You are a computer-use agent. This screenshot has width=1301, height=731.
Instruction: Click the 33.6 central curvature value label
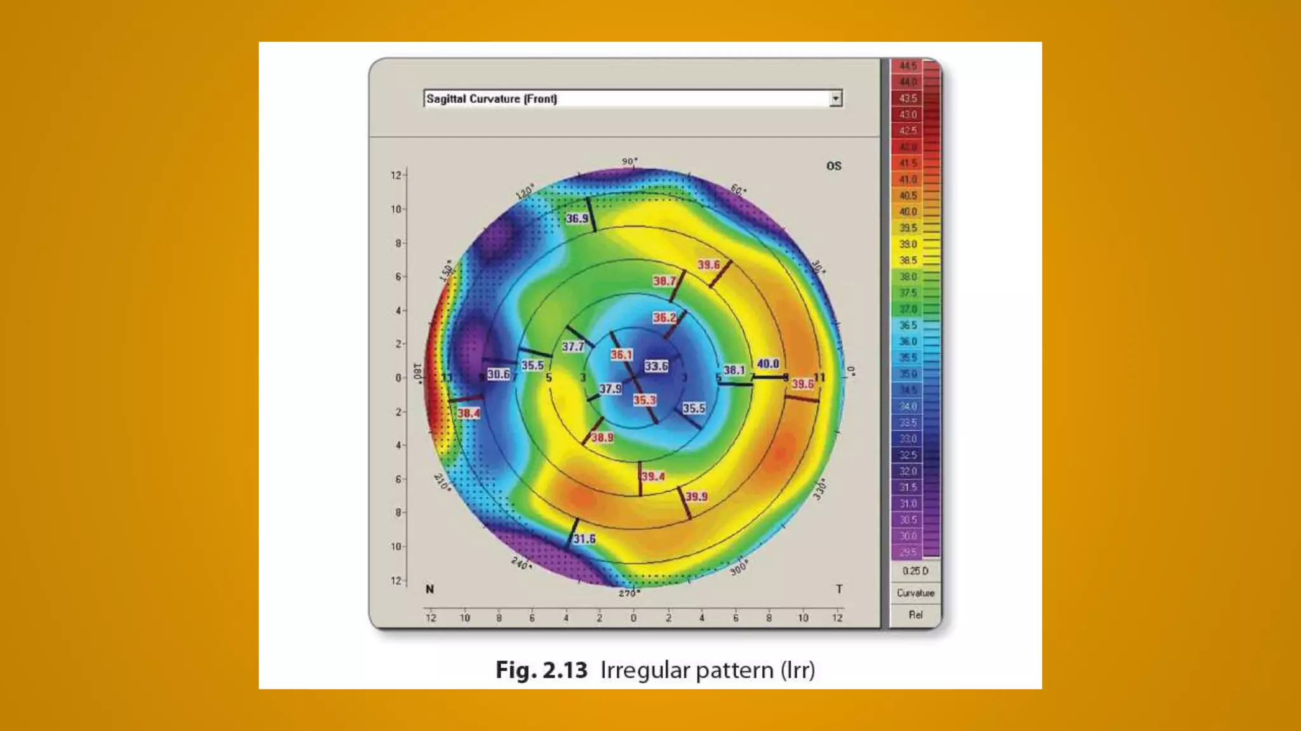coord(656,366)
